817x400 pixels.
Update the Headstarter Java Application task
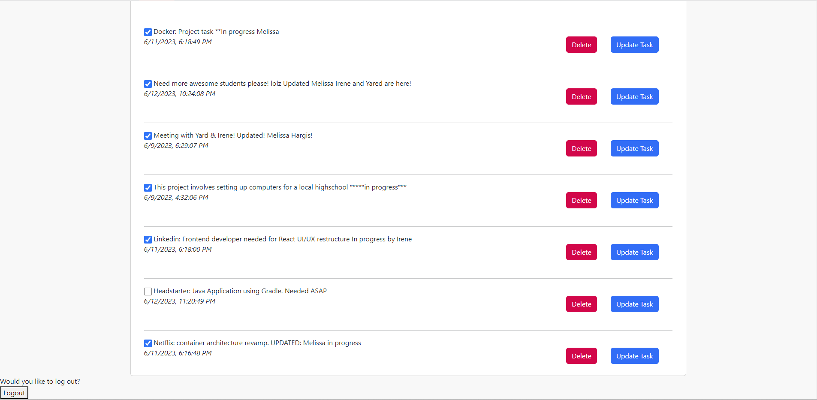click(x=634, y=304)
